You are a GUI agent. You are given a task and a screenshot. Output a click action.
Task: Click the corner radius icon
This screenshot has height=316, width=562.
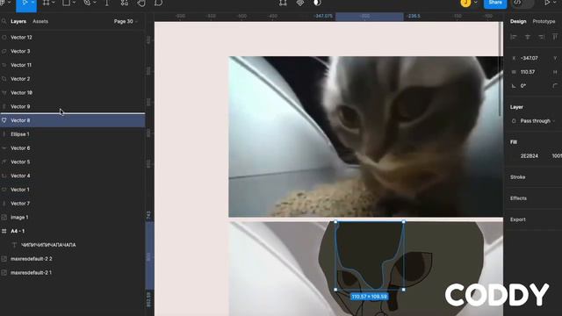[555, 86]
